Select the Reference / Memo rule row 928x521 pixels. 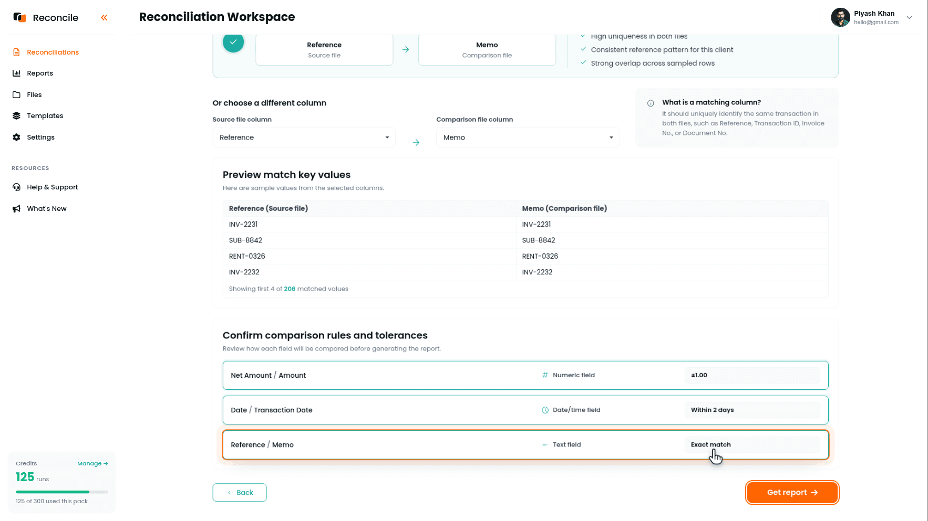tap(525, 445)
